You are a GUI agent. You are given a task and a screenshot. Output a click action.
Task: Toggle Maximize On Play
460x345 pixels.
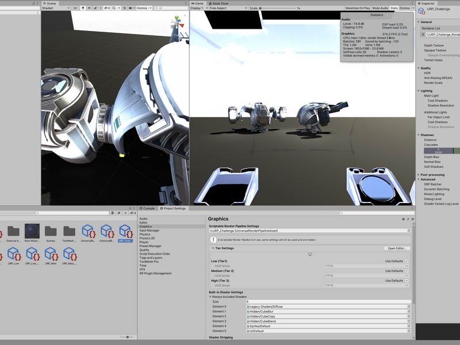pos(358,8)
